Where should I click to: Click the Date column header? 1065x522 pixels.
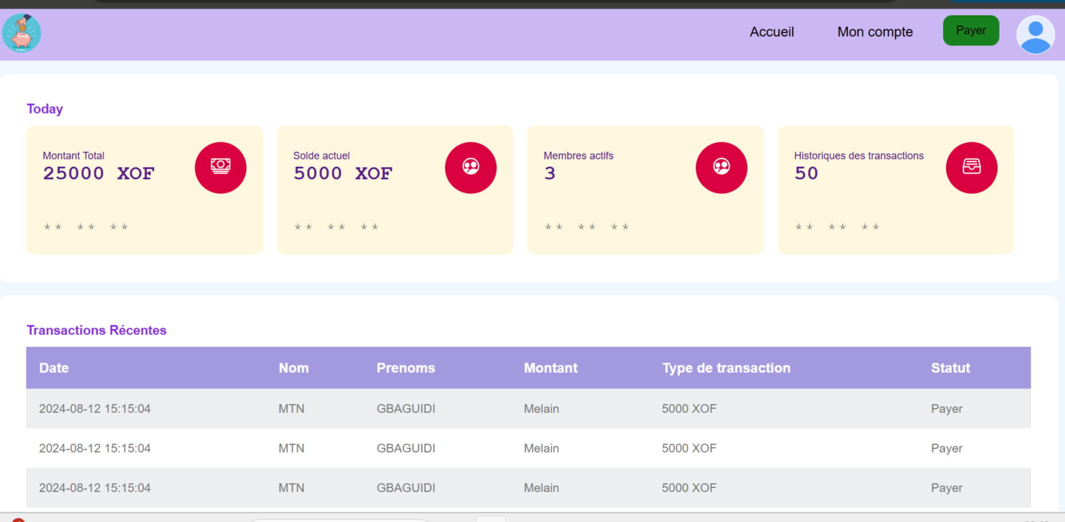[53, 368]
